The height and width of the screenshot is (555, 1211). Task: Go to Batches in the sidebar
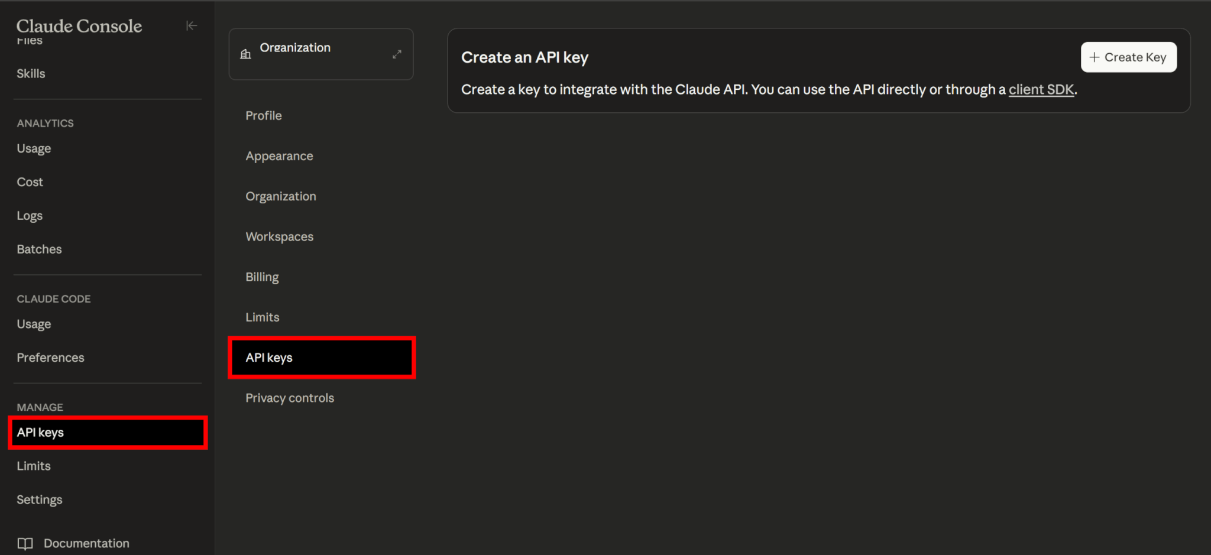tap(39, 249)
